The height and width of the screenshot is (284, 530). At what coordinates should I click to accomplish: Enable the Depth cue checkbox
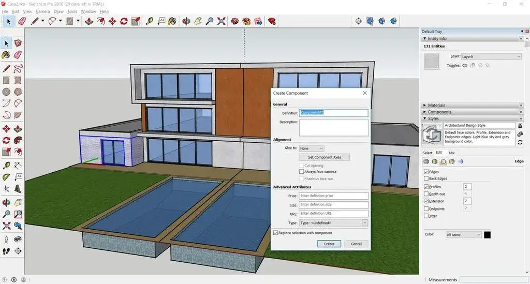(x=426, y=194)
